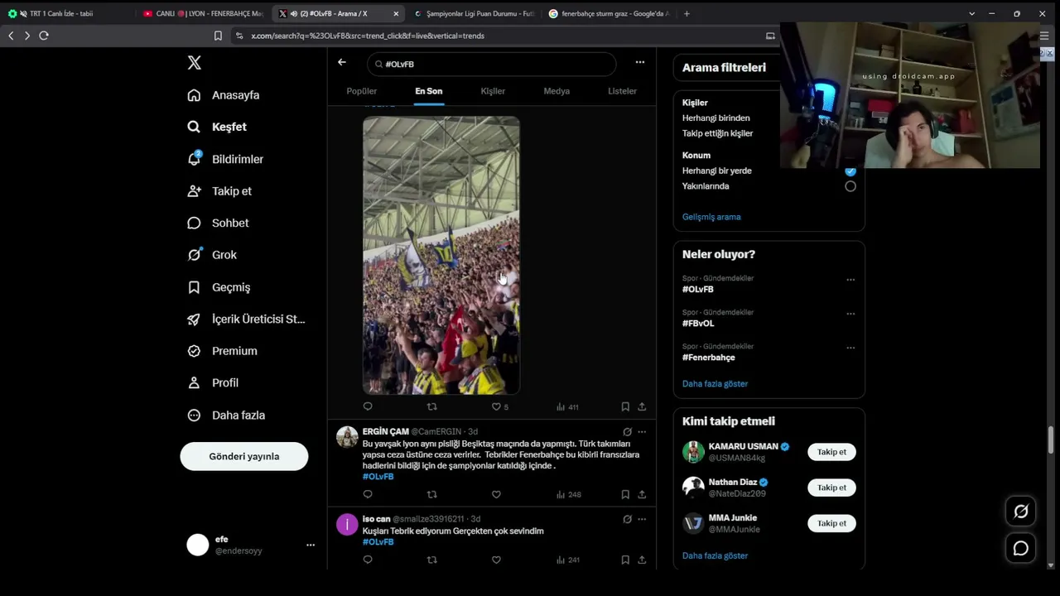Follow Nathan Diaz with Takip et
This screenshot has width=1060, height=596.
[x=831, y=488]
